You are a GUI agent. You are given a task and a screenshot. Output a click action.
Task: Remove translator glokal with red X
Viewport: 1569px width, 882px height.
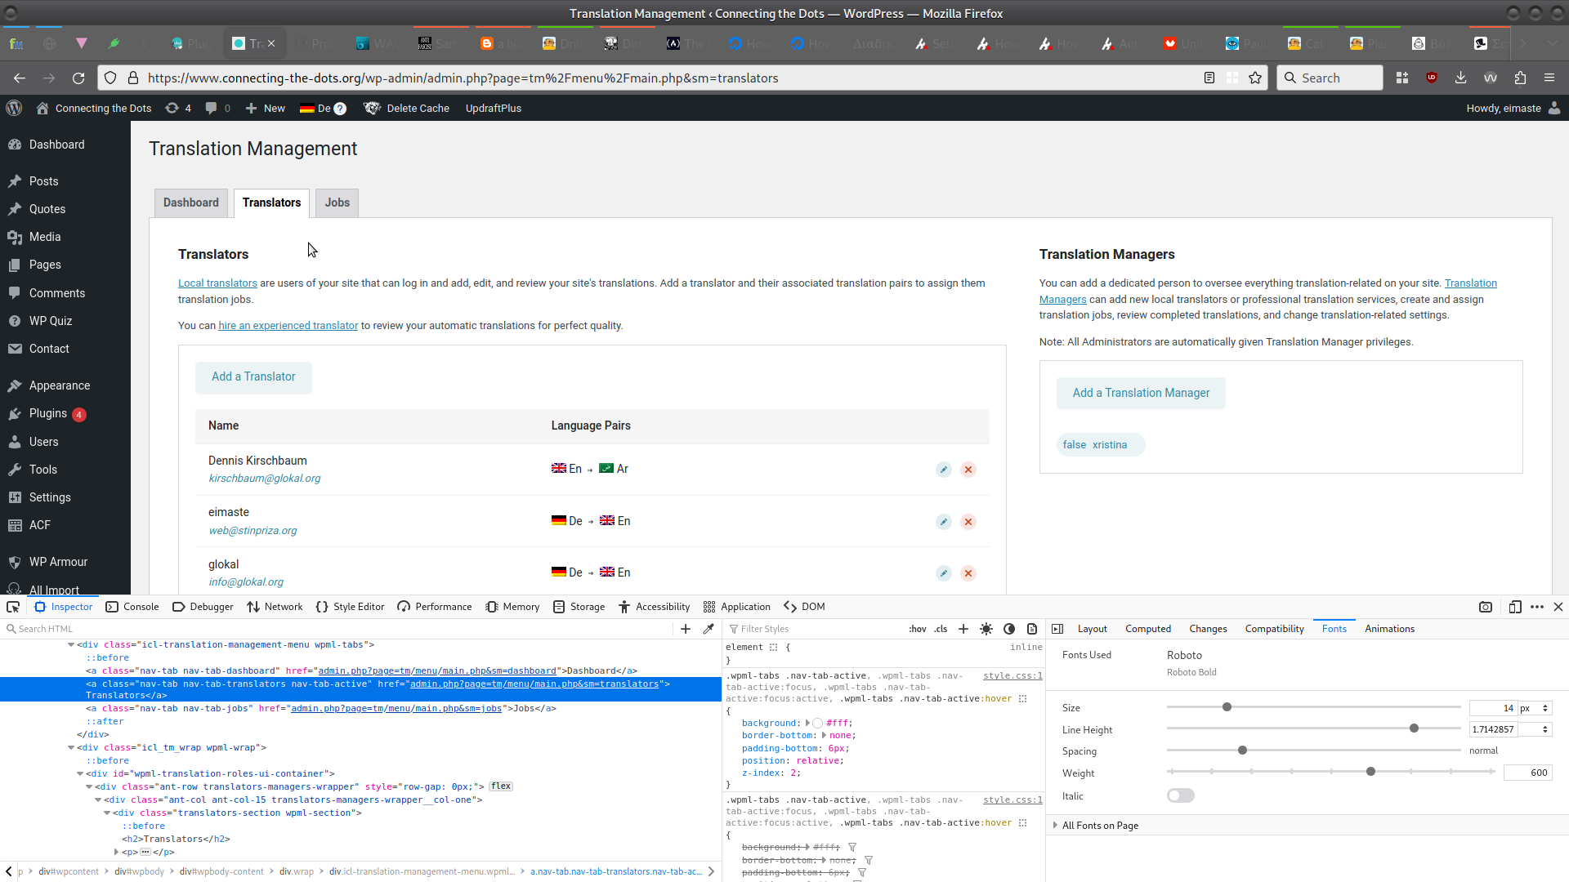pyautogui.click(x=968, y=573)
